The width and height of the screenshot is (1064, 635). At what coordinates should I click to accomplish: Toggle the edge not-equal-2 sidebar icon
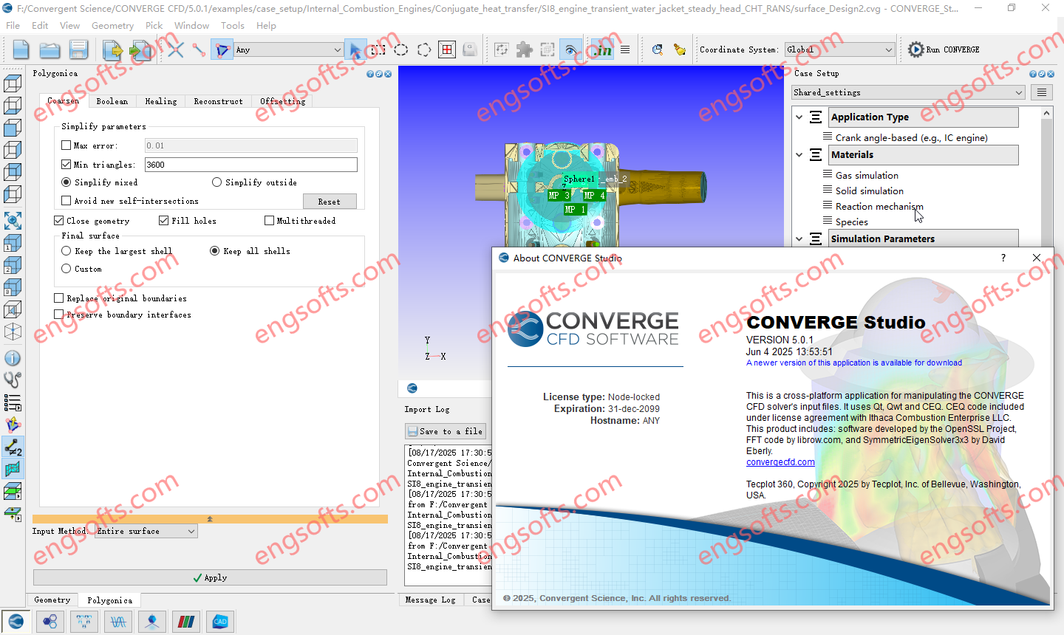pyautogui.click(x=13, y=447)
